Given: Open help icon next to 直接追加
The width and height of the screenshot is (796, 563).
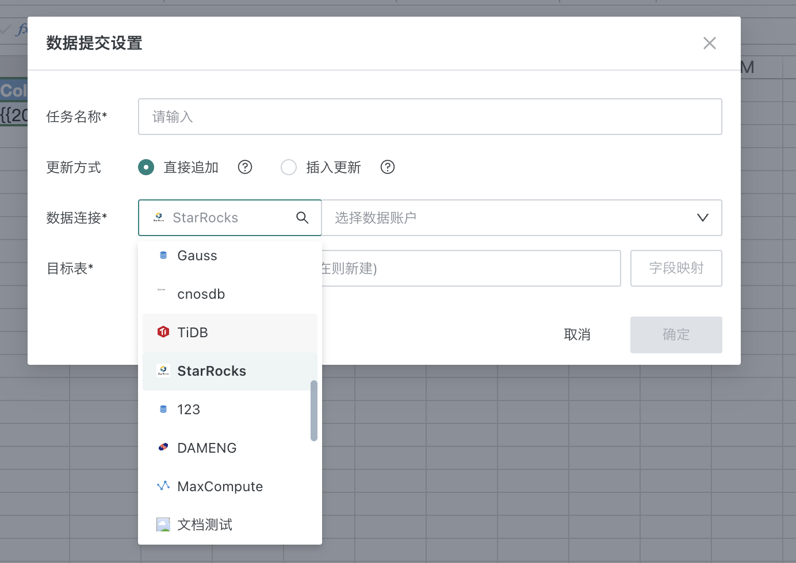Looking at the screenshot, I should pos(245,167).
